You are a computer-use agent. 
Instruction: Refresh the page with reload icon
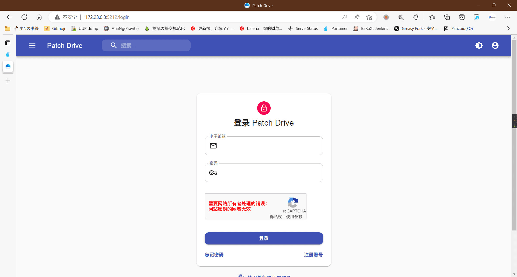24,17
